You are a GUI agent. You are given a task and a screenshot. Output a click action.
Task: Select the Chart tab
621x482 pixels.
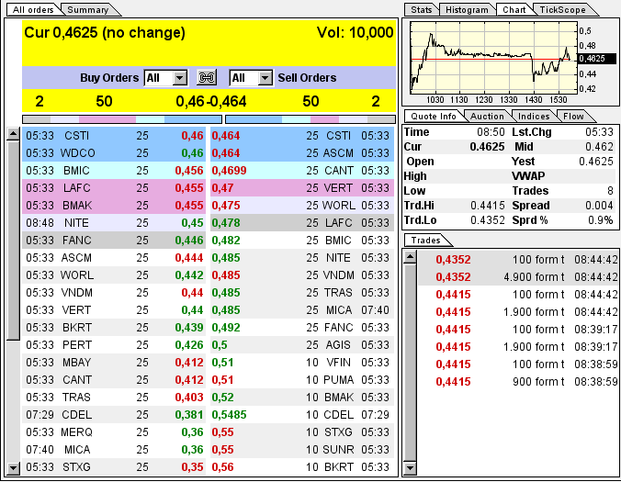(514, 10)
